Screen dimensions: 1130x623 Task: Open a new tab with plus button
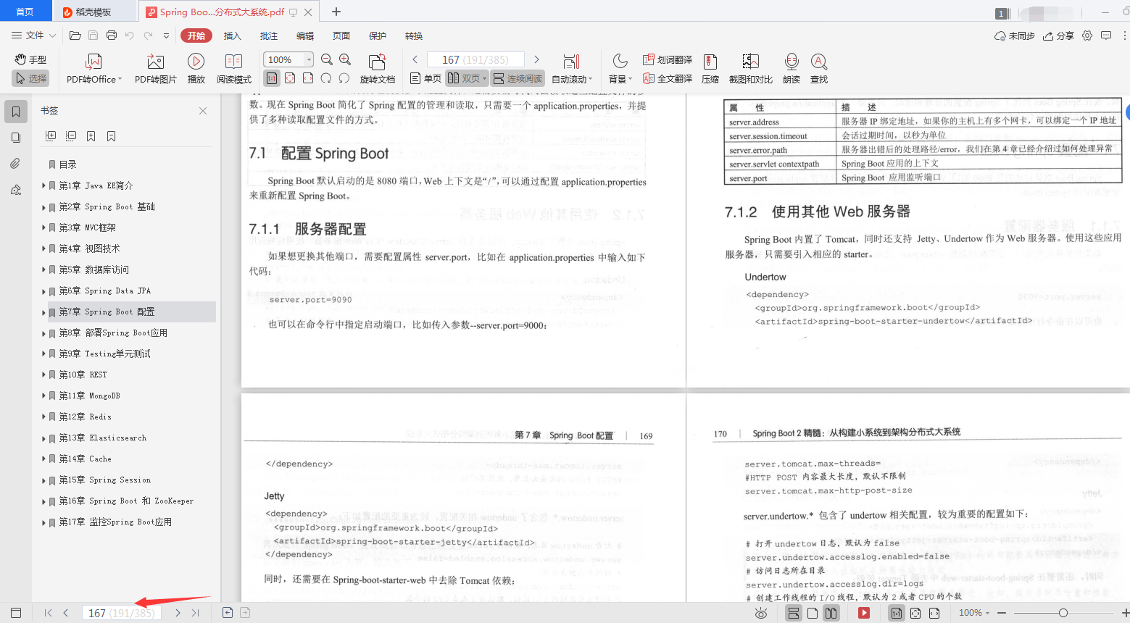coord(336,12)
